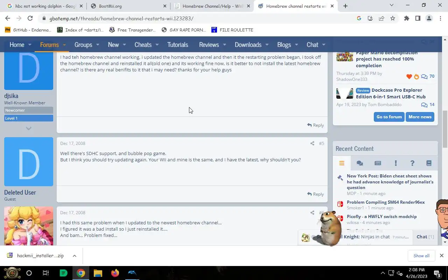Switch to the BootMii.org tab
Screen dimensions: 448x280
(128, 6)
